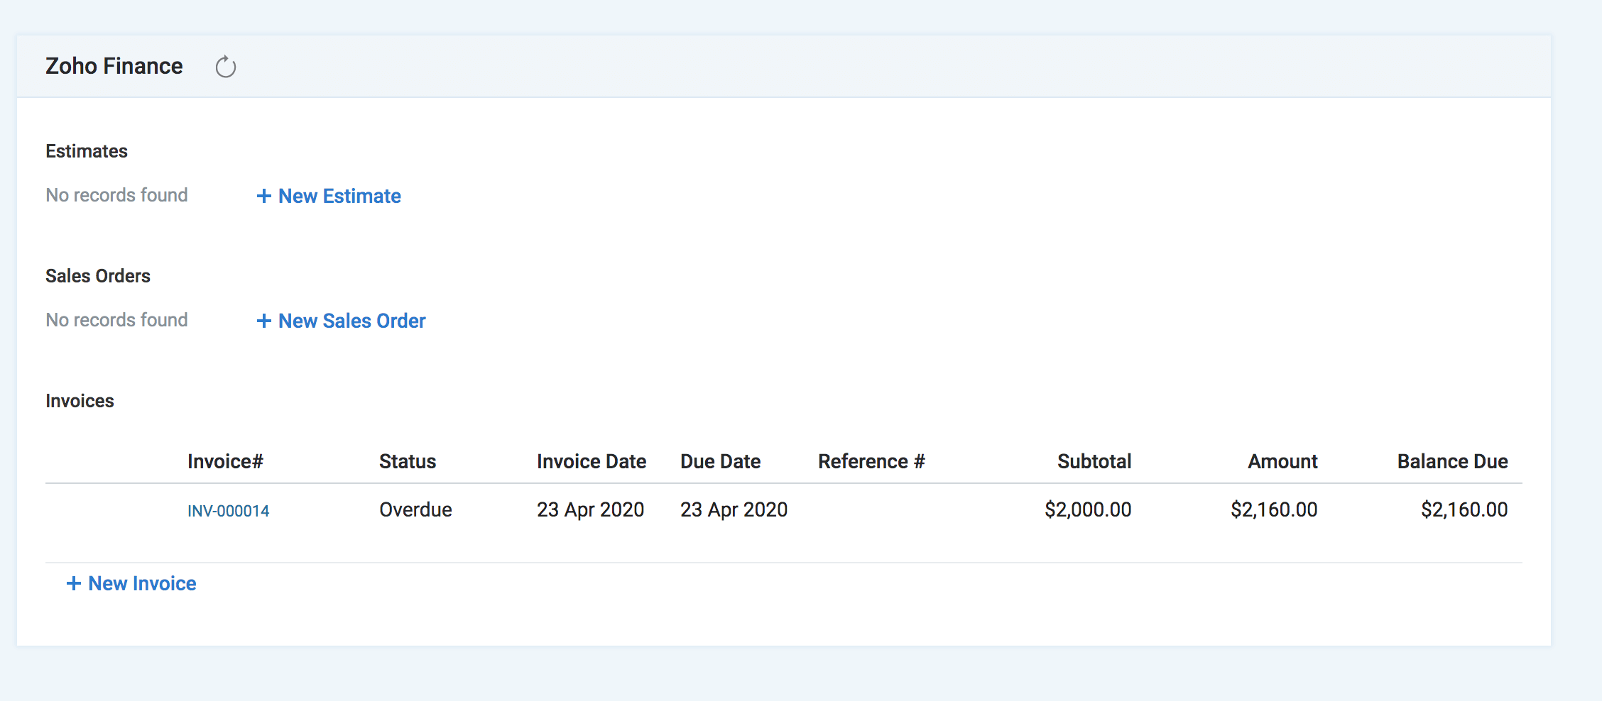
Task: Click the Amount column header
Action: coord(1282,461)
